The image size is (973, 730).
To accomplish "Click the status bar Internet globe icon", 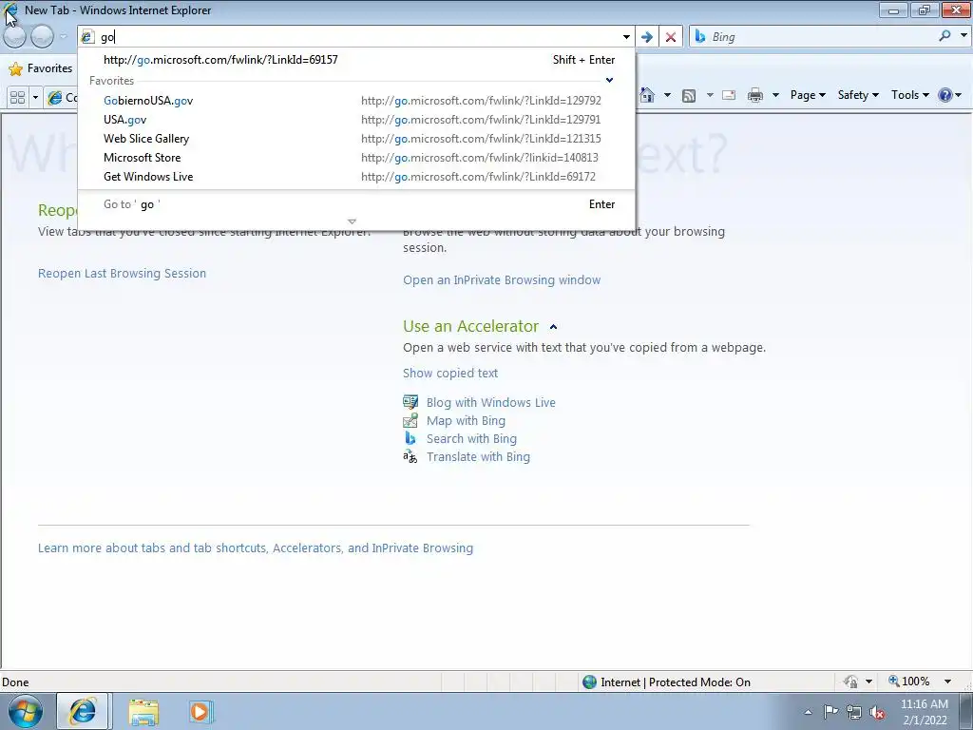I will coord(589,682).
